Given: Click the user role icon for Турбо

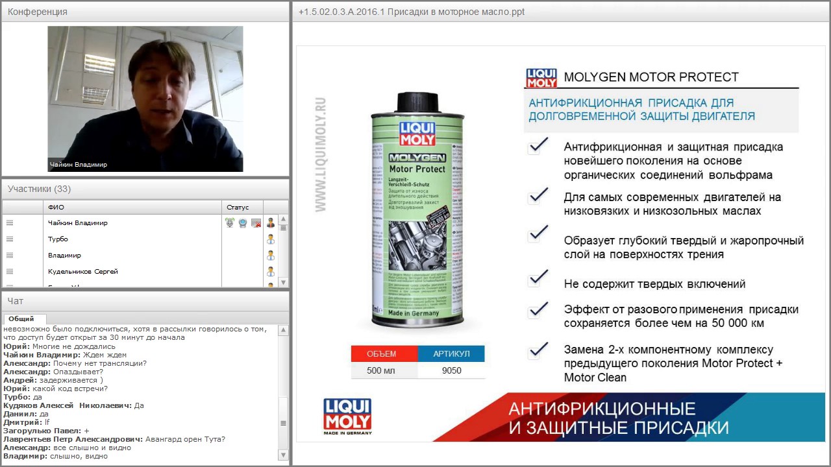Looking at the screenshot, I should click(x=271, y=239).
